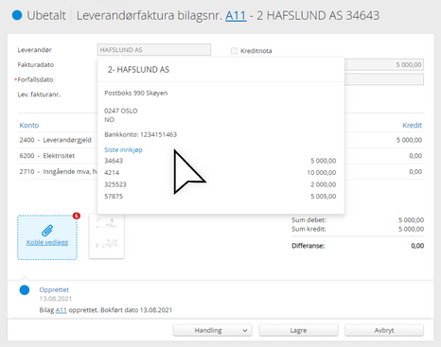Image resolution: width=441 pixels, height=347 pixels.
Task: Click the 0247 OSLO text
Action: coord(121,111)
